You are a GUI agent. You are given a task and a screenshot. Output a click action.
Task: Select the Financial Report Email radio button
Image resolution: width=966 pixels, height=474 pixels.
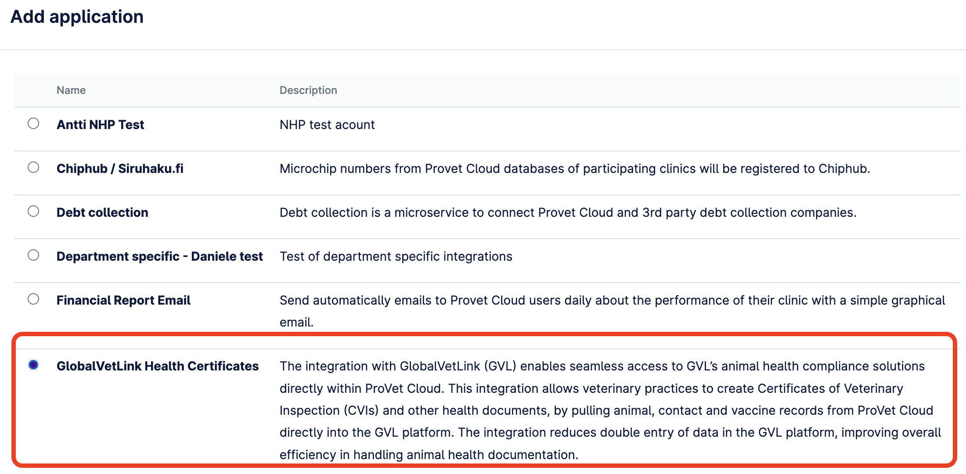33,299
